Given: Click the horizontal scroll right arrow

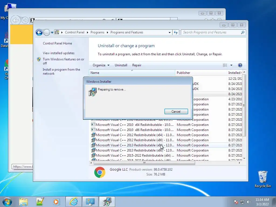Looking at the screenshot, I should [x=239, y=163].
